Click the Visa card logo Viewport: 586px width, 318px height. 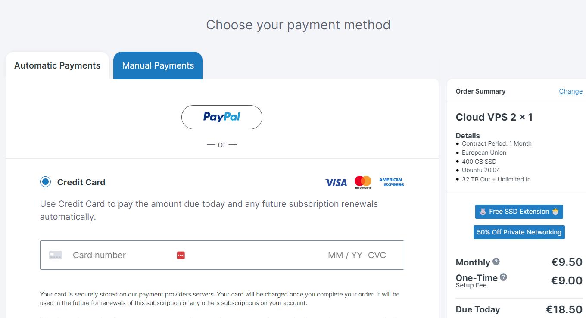[x=336, y=183]
